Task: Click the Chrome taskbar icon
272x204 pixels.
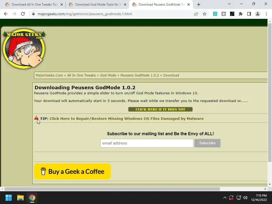Action: [32, 198]
